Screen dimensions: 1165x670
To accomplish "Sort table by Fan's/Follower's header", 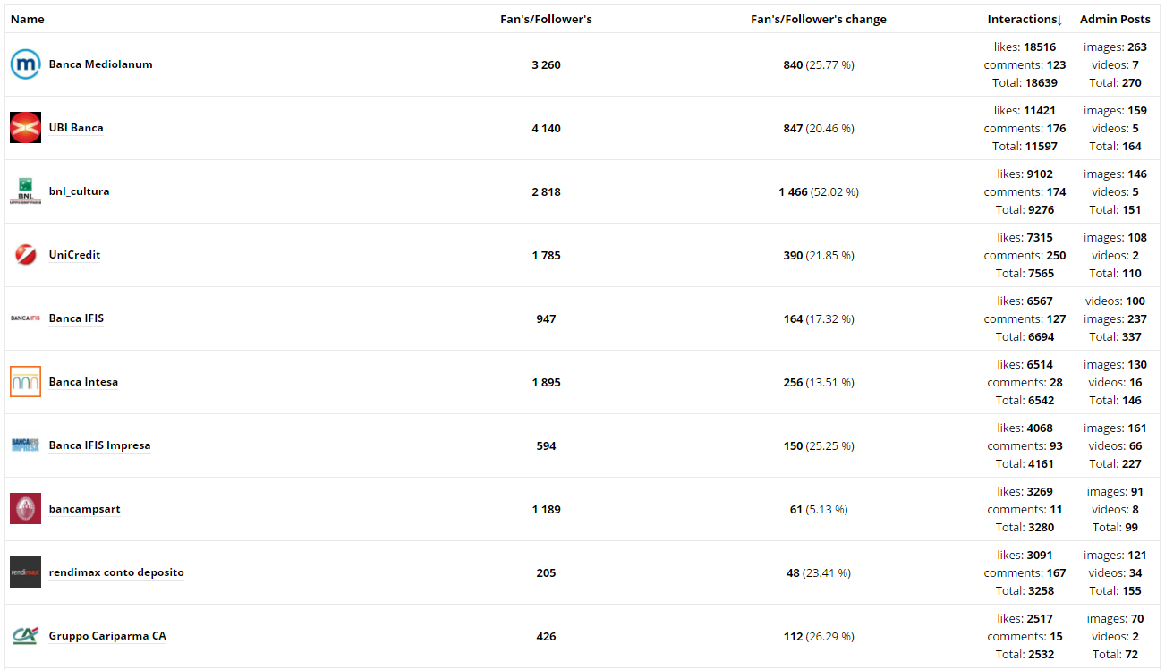I will click(546, 20).
